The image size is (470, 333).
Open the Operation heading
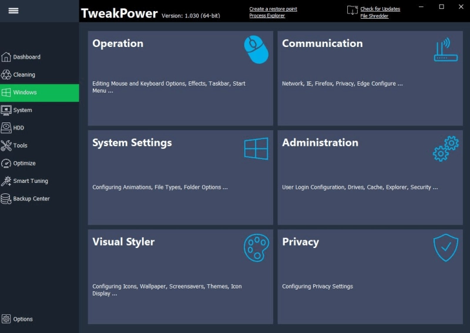(x=118, y=43)
